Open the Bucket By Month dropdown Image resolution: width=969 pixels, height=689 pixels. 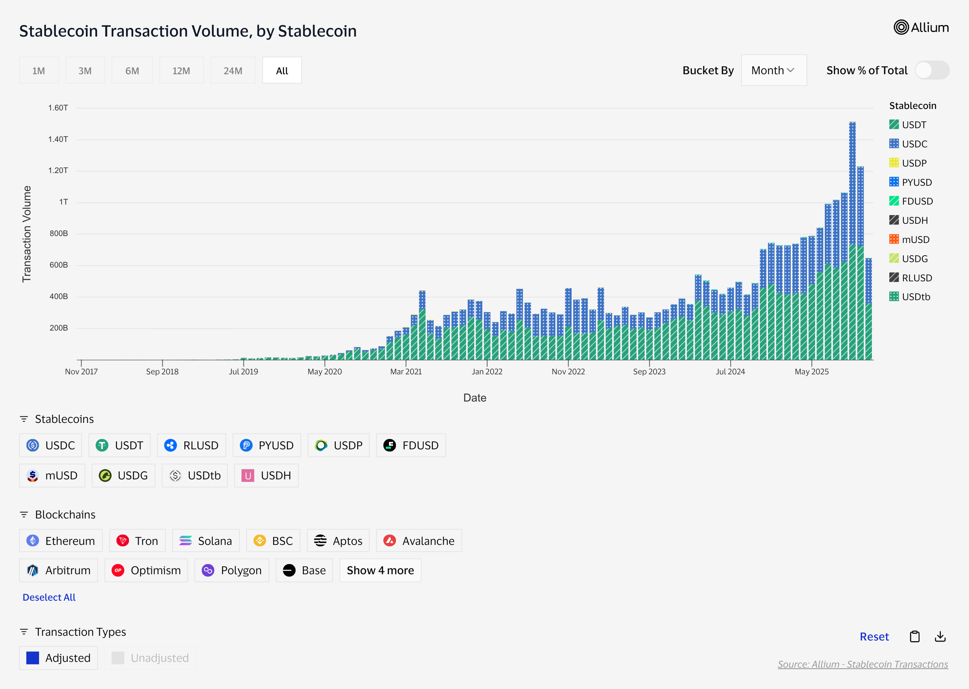773,71
